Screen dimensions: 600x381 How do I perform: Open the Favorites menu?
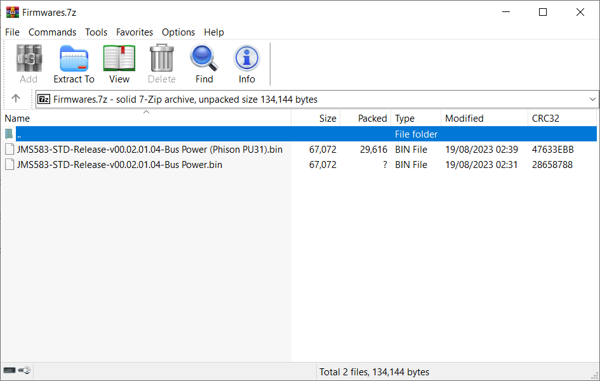click(135, 32)
